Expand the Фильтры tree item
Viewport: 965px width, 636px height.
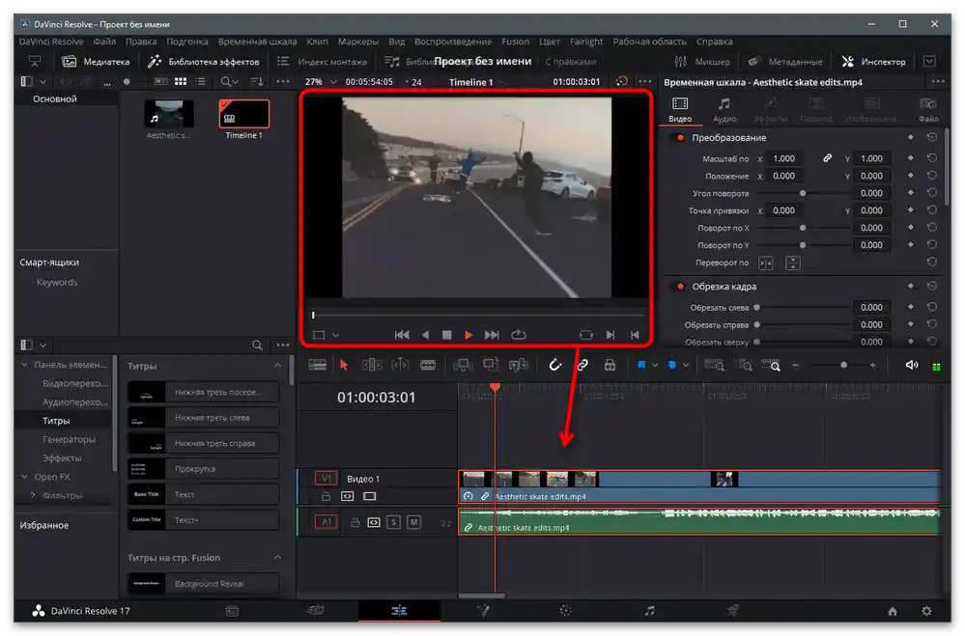point(33,495)
